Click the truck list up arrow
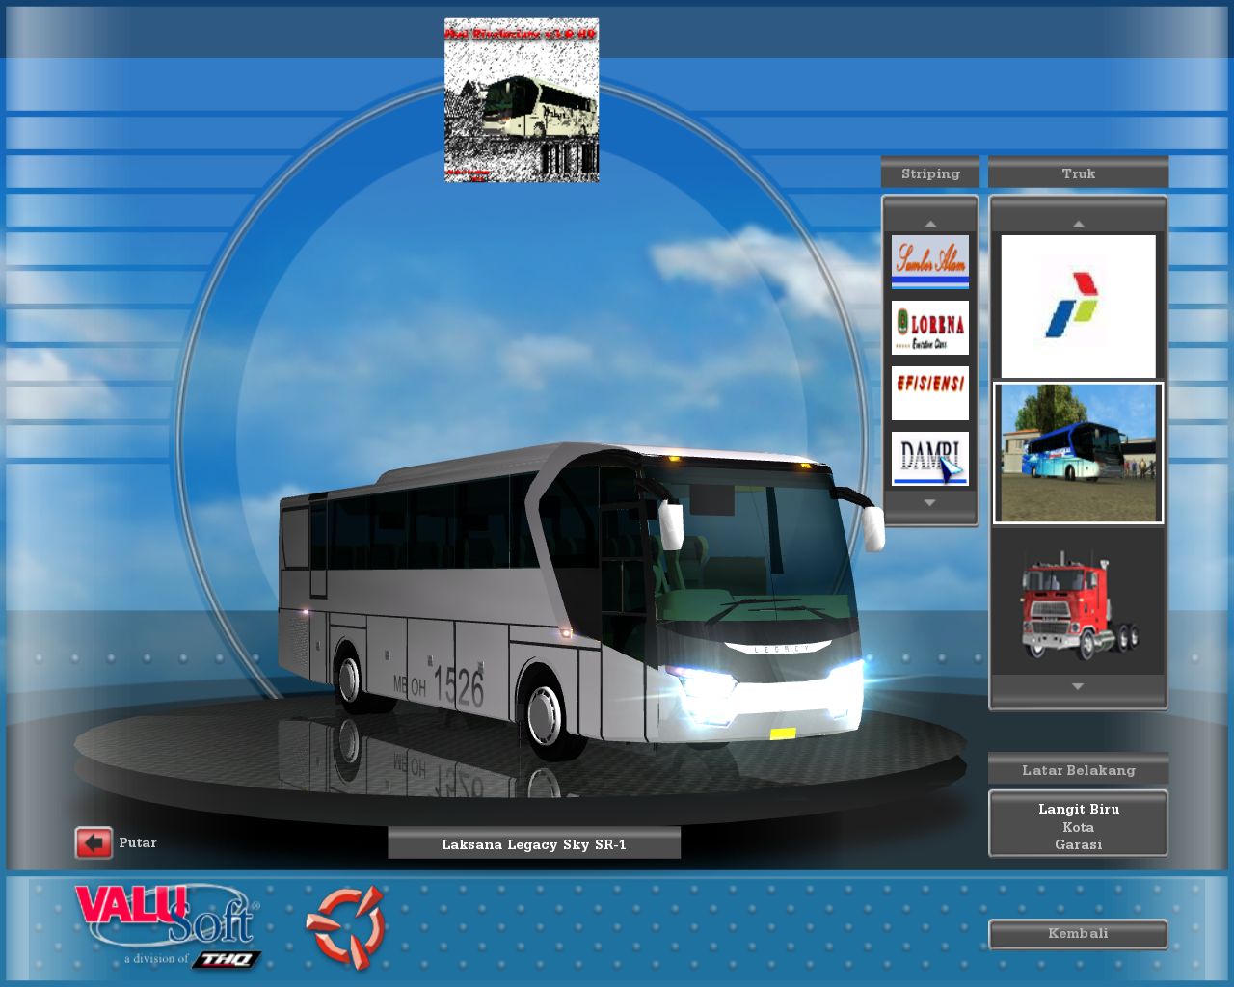The height and width of the screenshot is (987, 1234). pos(1078,224)
